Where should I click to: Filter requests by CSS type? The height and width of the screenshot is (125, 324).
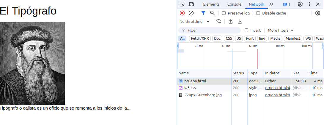pos(229,39)
